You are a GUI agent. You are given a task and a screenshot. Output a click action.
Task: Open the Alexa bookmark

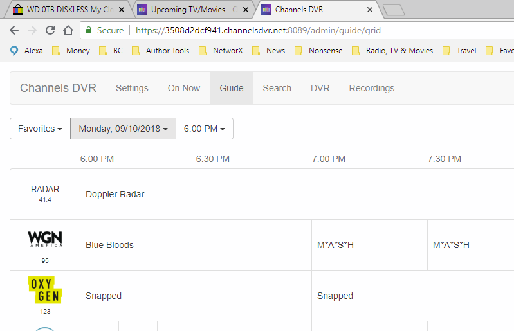(28, 51)
